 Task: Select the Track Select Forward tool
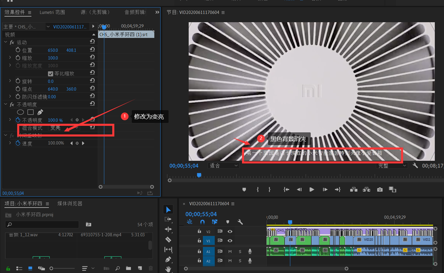point(168,219)
